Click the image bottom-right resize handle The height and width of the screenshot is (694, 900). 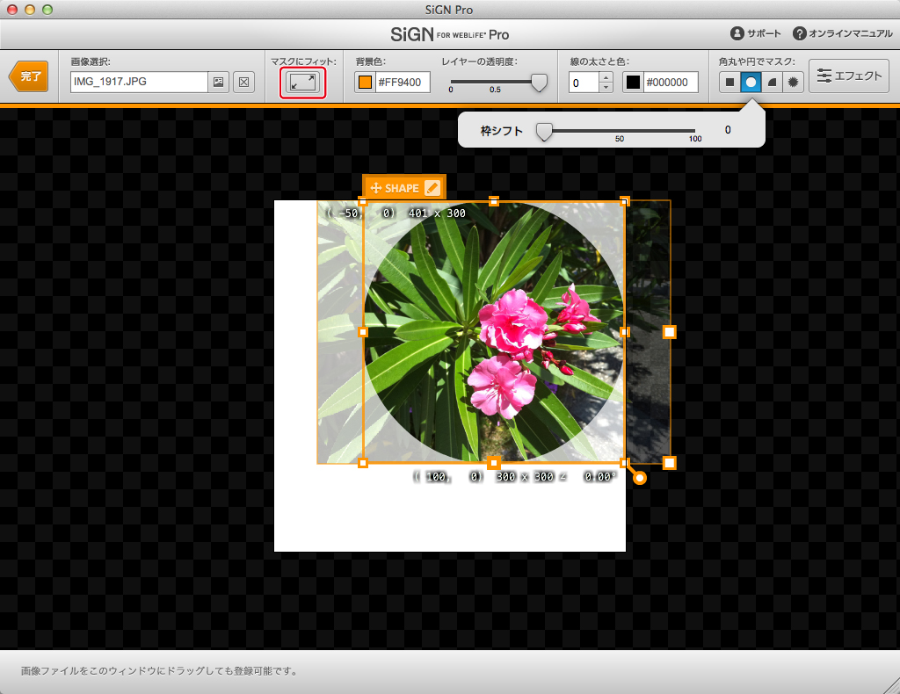coord(669,463)
